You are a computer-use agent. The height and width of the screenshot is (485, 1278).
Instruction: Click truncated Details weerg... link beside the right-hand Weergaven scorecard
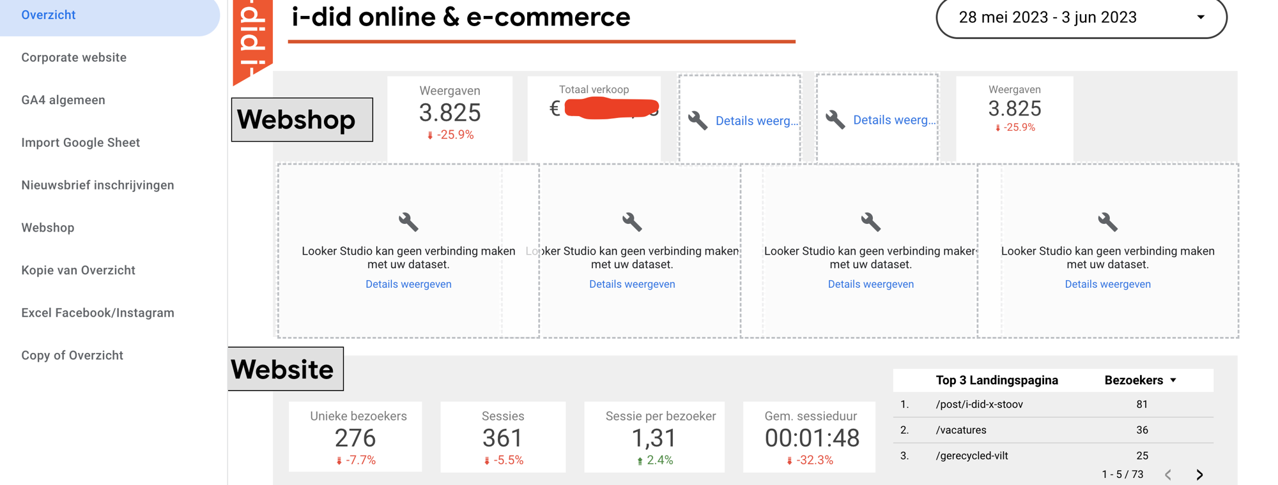(x=895, y=120)
